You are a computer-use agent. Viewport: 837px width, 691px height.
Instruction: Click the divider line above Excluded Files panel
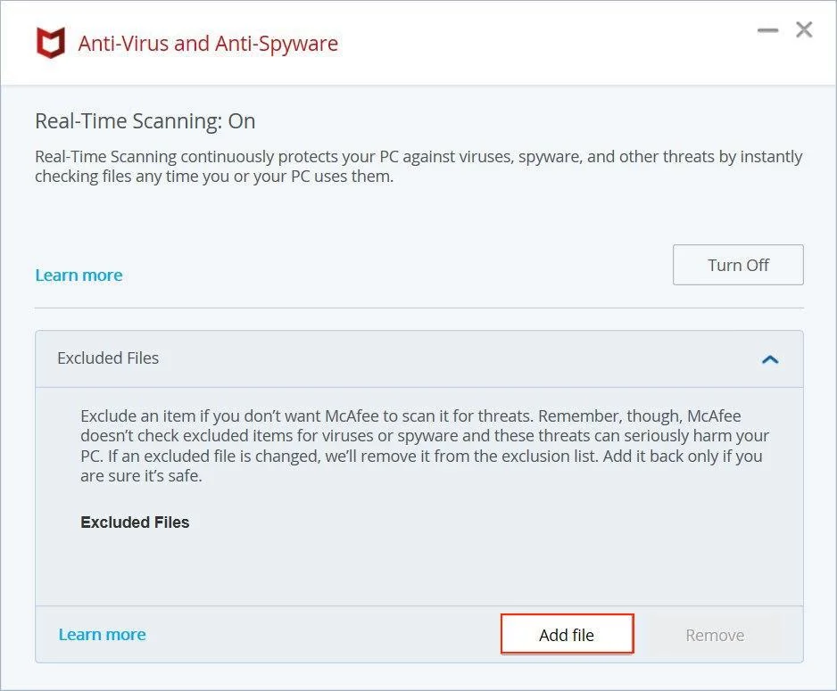pyautogui.click(x=419, y=308)
